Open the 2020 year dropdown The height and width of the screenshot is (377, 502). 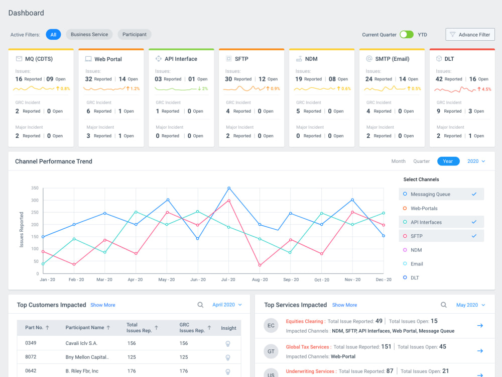pos(476,161)
